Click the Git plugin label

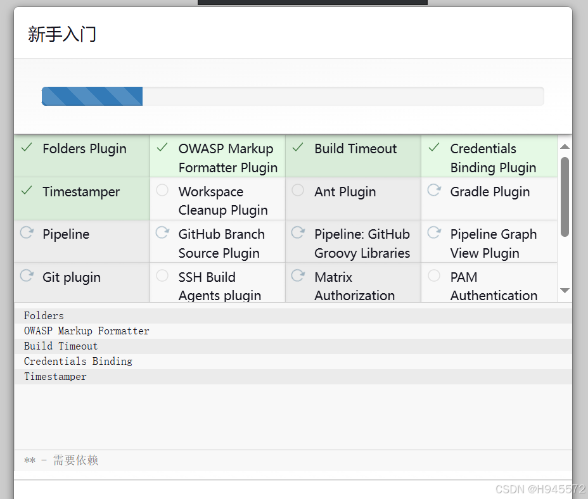71,277
